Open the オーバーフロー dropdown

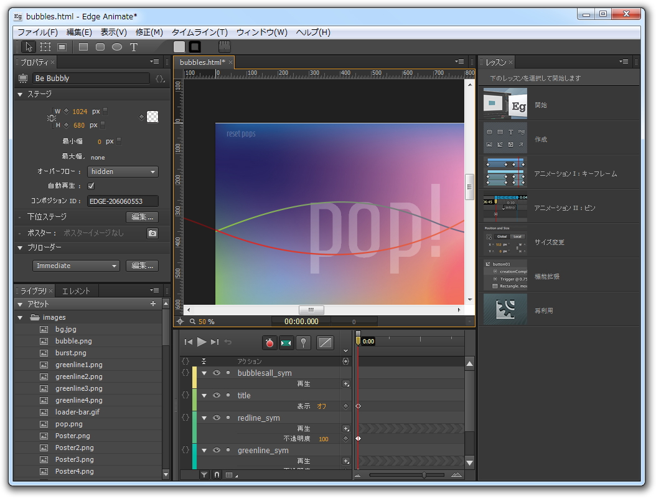click(x=123, y=171)
